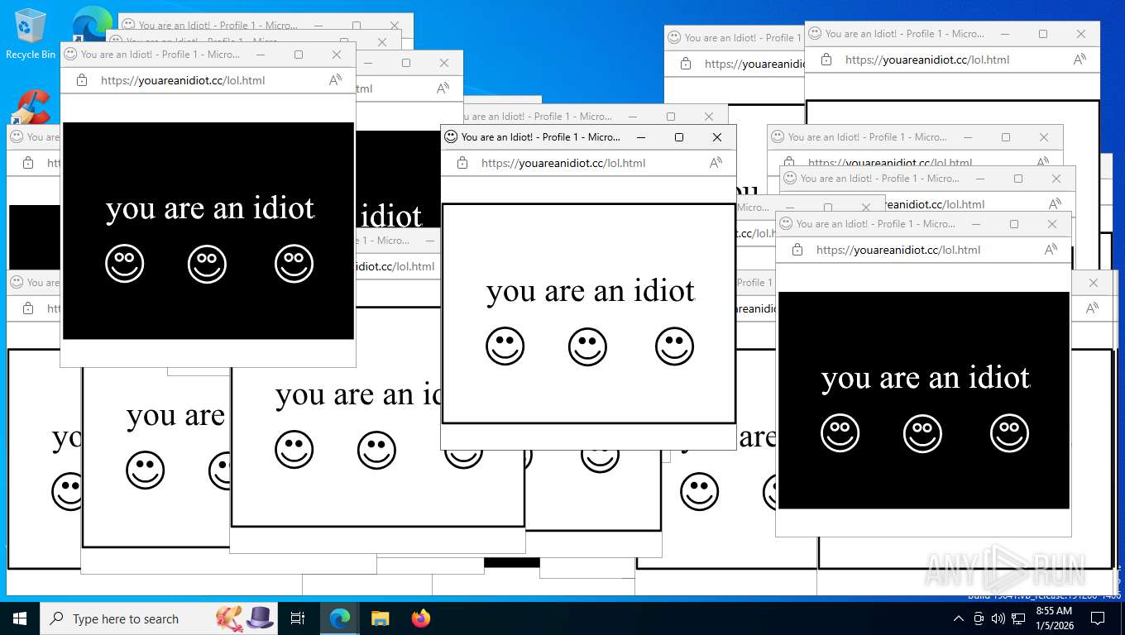
Task: Click title-bar favicon of lower-right black window
Action: coord(786,223)
